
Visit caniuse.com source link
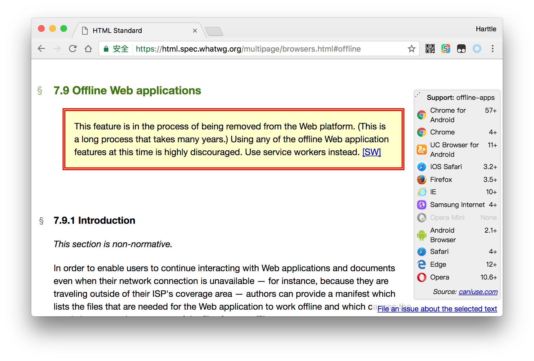point(478,292)
